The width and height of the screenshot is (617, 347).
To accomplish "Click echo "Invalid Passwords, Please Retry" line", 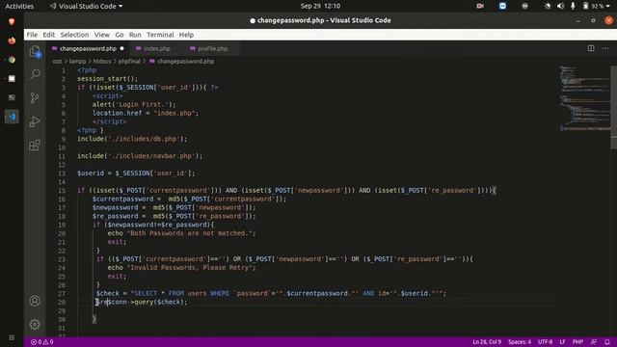I will [181, 268].
